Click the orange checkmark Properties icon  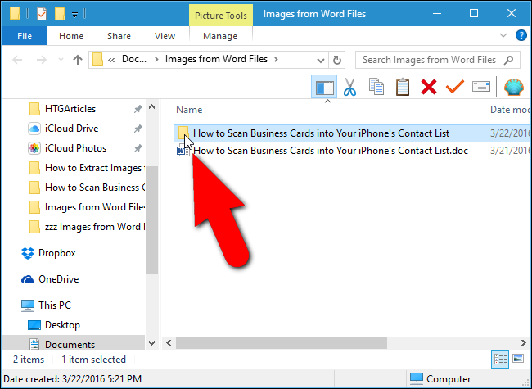(x=454, y=87)
